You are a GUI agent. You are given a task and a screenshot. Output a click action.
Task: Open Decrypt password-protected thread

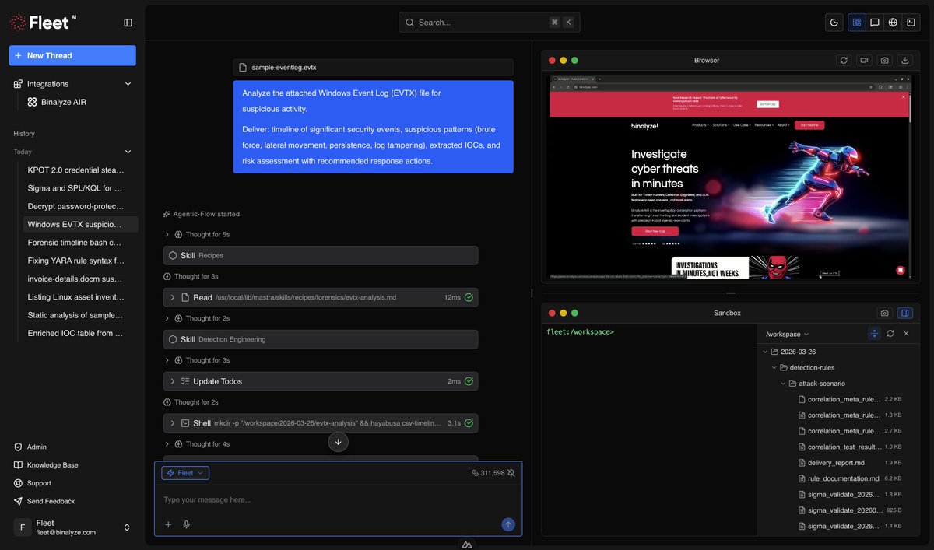(x=75, y=206)
